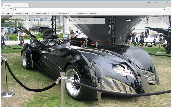Click the Sportify Tab bookmark icon
172x108 pixels.
pos(87,13)
